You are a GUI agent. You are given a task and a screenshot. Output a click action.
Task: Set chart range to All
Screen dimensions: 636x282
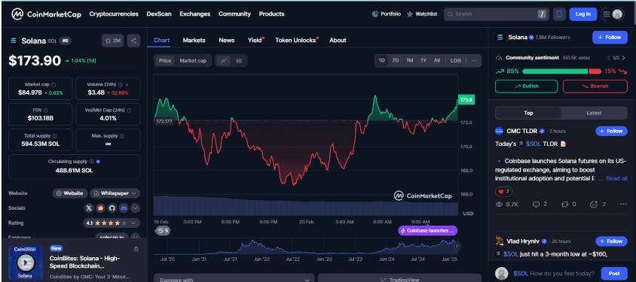click(437, 61)
